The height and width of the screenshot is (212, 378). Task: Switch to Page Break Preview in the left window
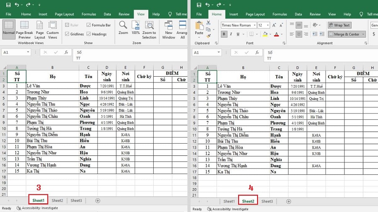tap(25, 29)
